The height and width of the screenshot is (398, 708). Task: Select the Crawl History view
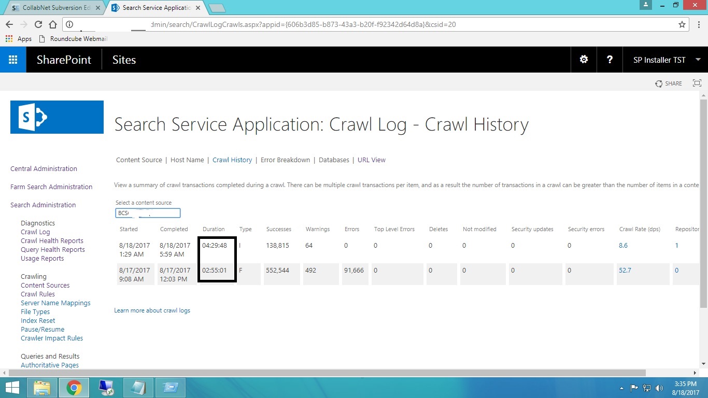pyautogui.click(x=232, y=160)
